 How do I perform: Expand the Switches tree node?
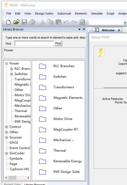coord(11,74)
